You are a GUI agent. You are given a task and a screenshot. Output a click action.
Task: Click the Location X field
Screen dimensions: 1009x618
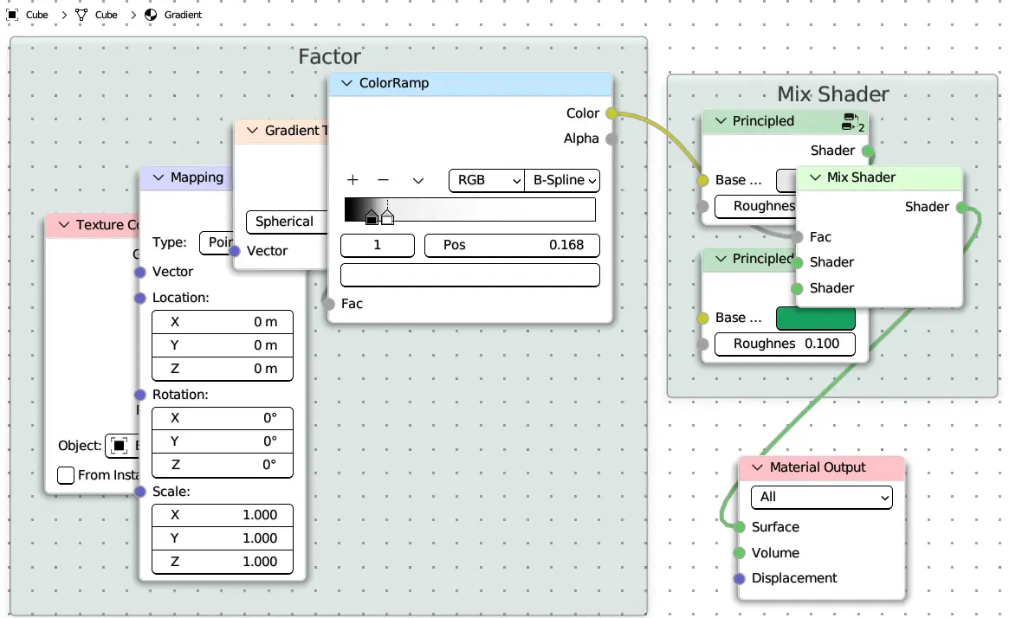pos(223,322)
